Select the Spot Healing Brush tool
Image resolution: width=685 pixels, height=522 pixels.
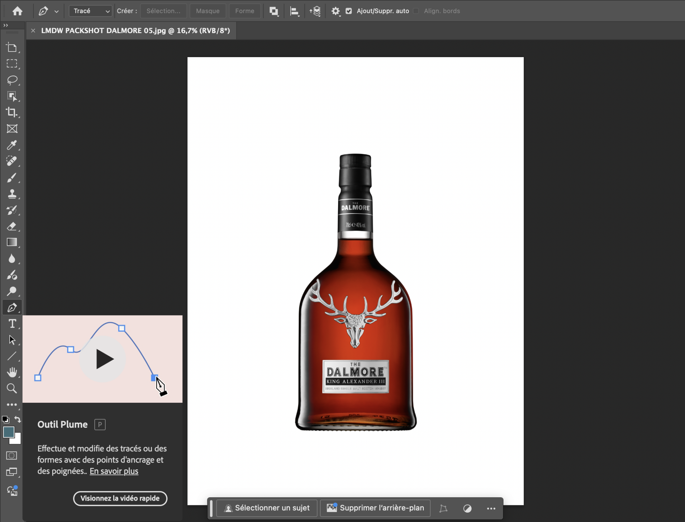click(12, 161)
